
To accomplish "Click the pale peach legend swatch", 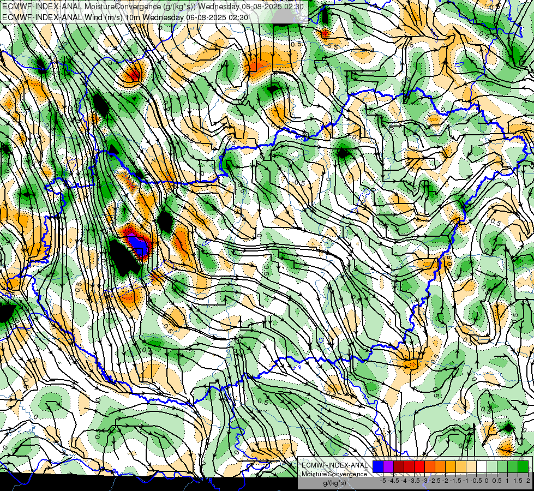I will (471, 466).
